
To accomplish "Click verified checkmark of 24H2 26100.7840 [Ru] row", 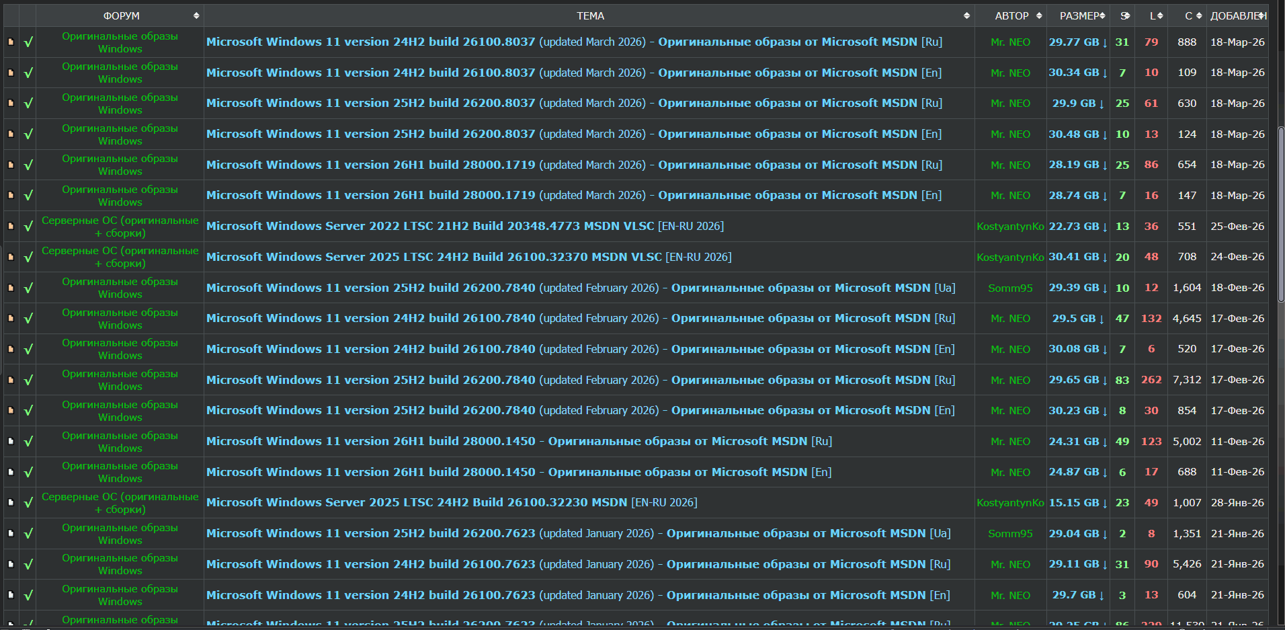I will click(x=28, y=318).
